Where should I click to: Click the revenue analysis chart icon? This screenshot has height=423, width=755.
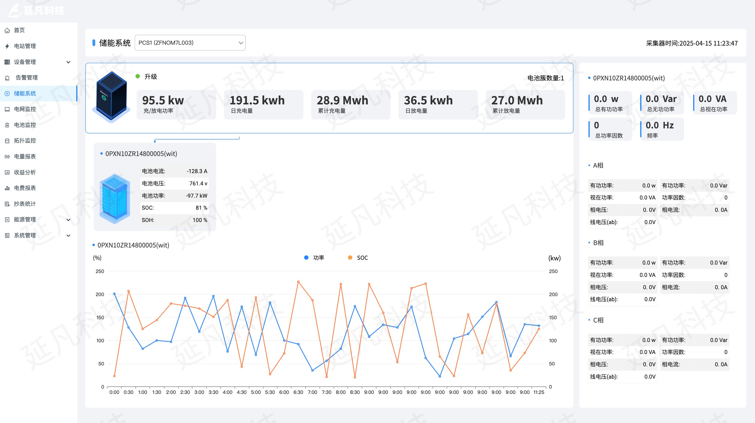pos(7,172)
